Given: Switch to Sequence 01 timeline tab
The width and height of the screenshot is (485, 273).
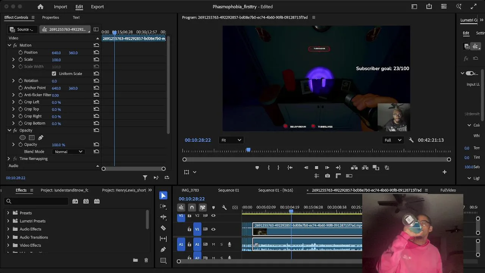Looking at the screenshot, I should (228, 190).
